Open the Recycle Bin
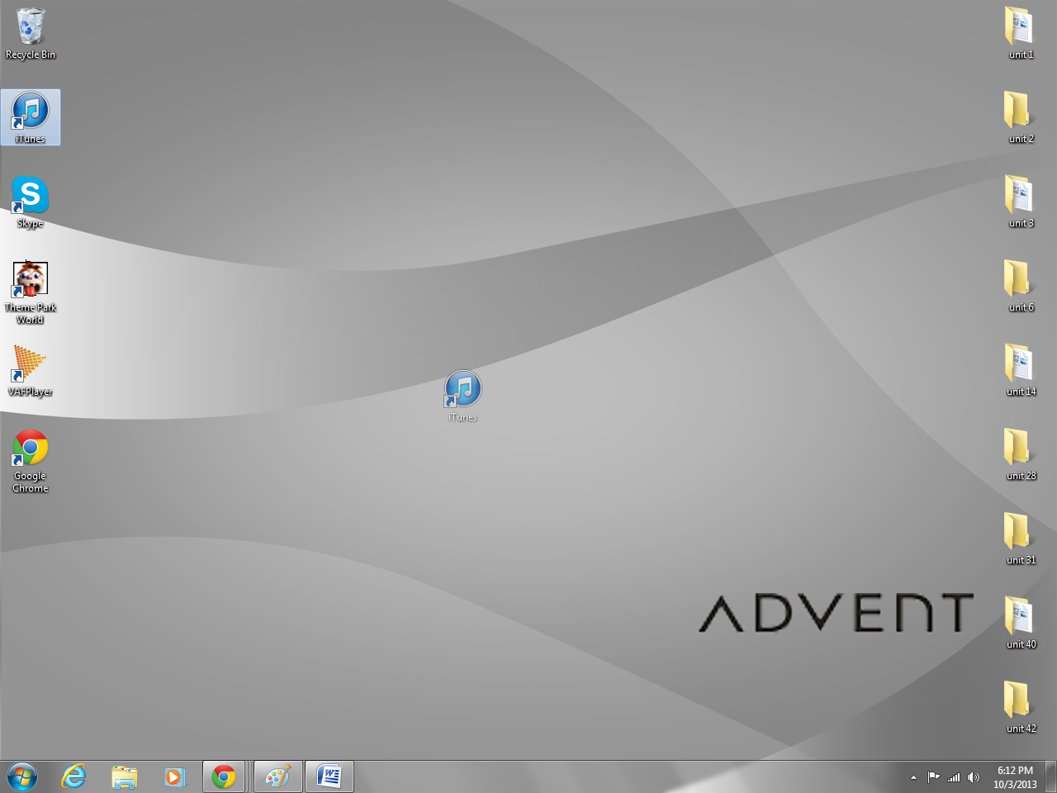Screen dimensions: 1057x793 click(31, 29)
